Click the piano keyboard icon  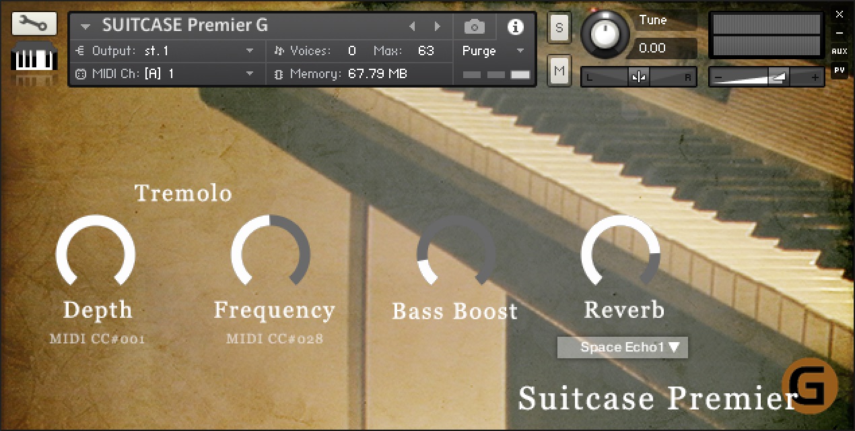coord(30,59)
